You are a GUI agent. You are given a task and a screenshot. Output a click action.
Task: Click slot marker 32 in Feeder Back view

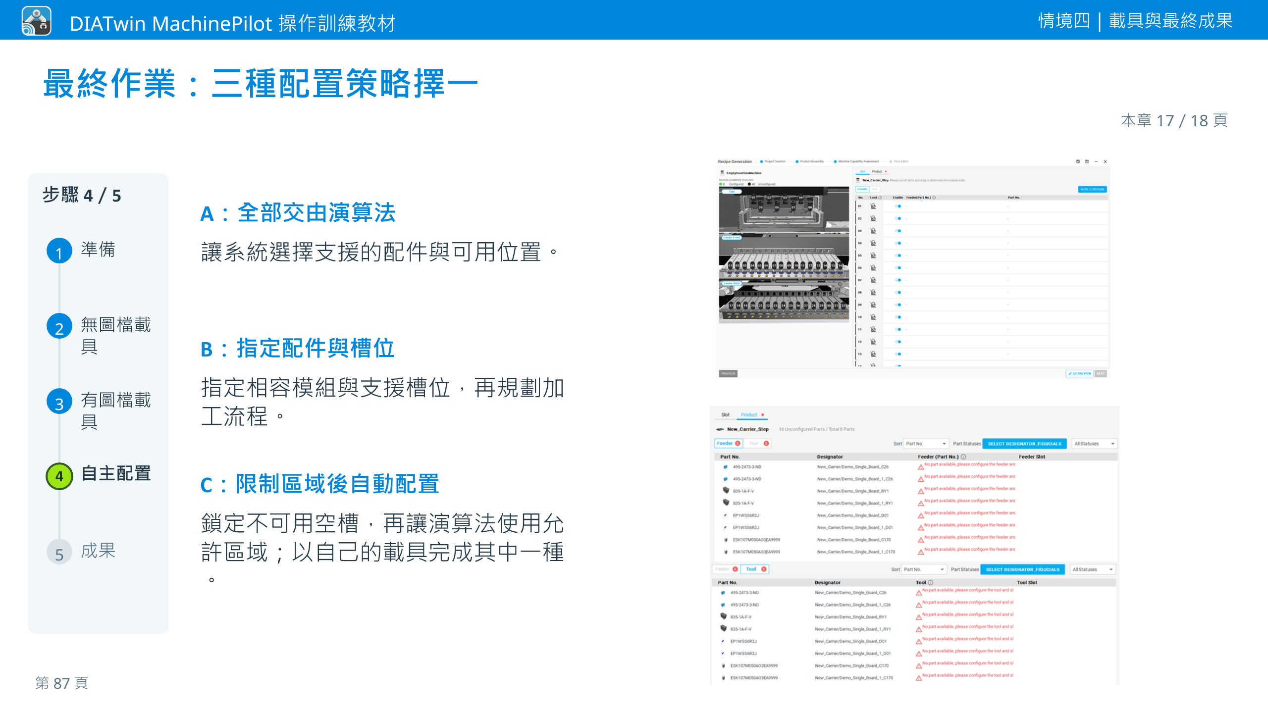pyautogui.click(x=844, y=306)
